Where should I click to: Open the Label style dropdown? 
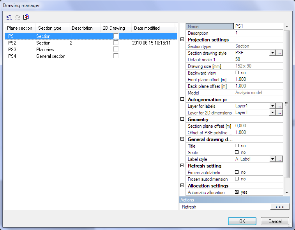click(x=272, y=159)
